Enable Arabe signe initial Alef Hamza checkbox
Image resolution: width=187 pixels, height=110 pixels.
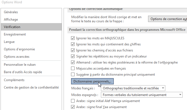tap(73, 101)
